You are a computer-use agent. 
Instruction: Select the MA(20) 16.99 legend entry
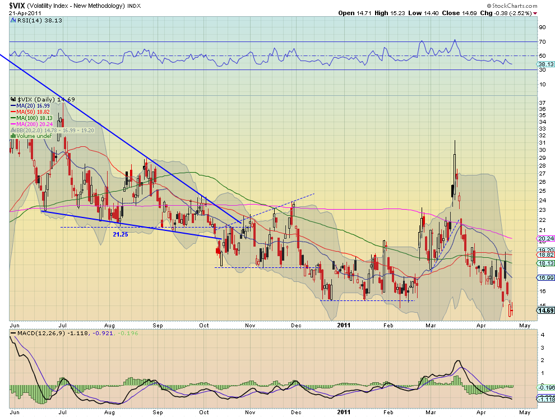30,106
